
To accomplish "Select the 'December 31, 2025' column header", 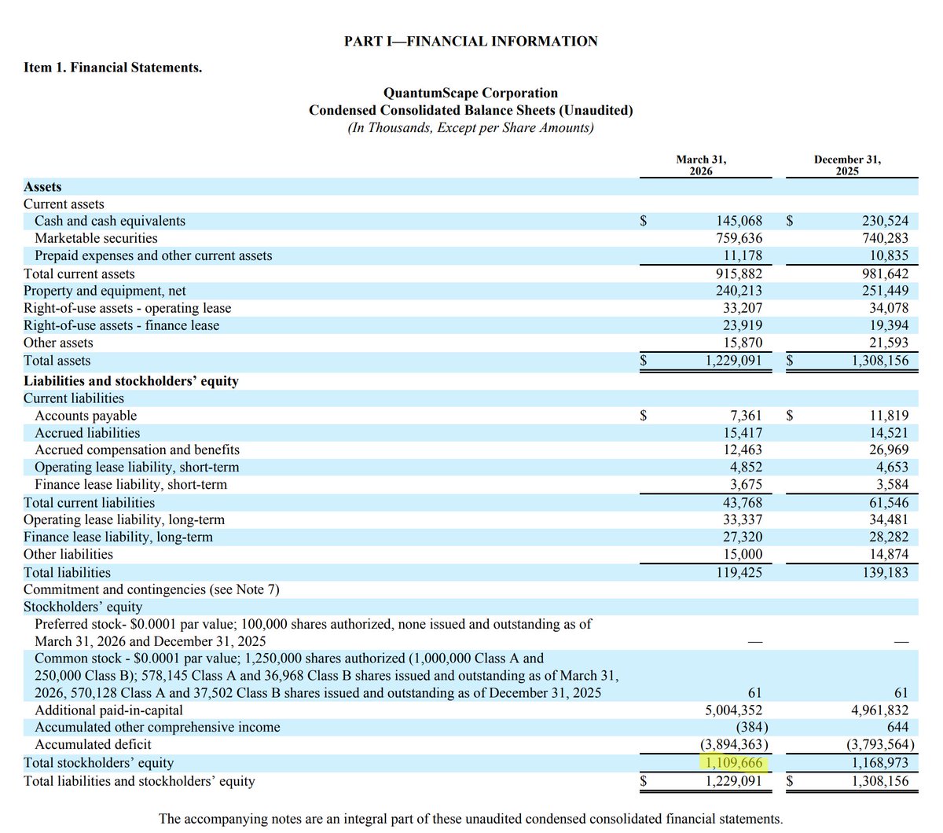I will pos(847,165).
